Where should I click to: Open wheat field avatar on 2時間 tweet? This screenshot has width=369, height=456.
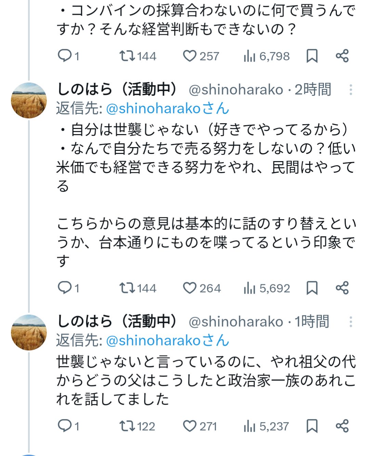pos(29,101)
